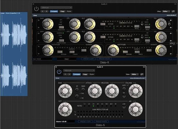This screenshot has width=178, height=129.
Task: Click the right HOTTITUDE knob in Disto-R
Action: click(x=113, y=50)
